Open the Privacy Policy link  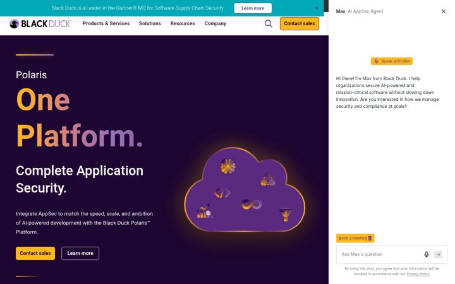click(418, 274)
